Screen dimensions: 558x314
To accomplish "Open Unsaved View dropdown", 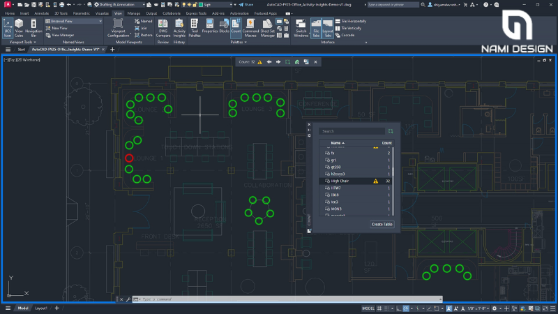I will click(74, 21).
